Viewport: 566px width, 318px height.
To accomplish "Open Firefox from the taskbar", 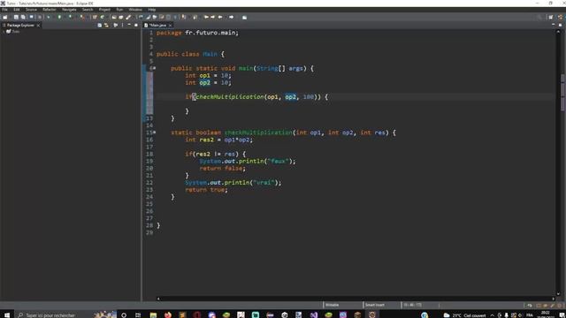I will pos(168,315).
